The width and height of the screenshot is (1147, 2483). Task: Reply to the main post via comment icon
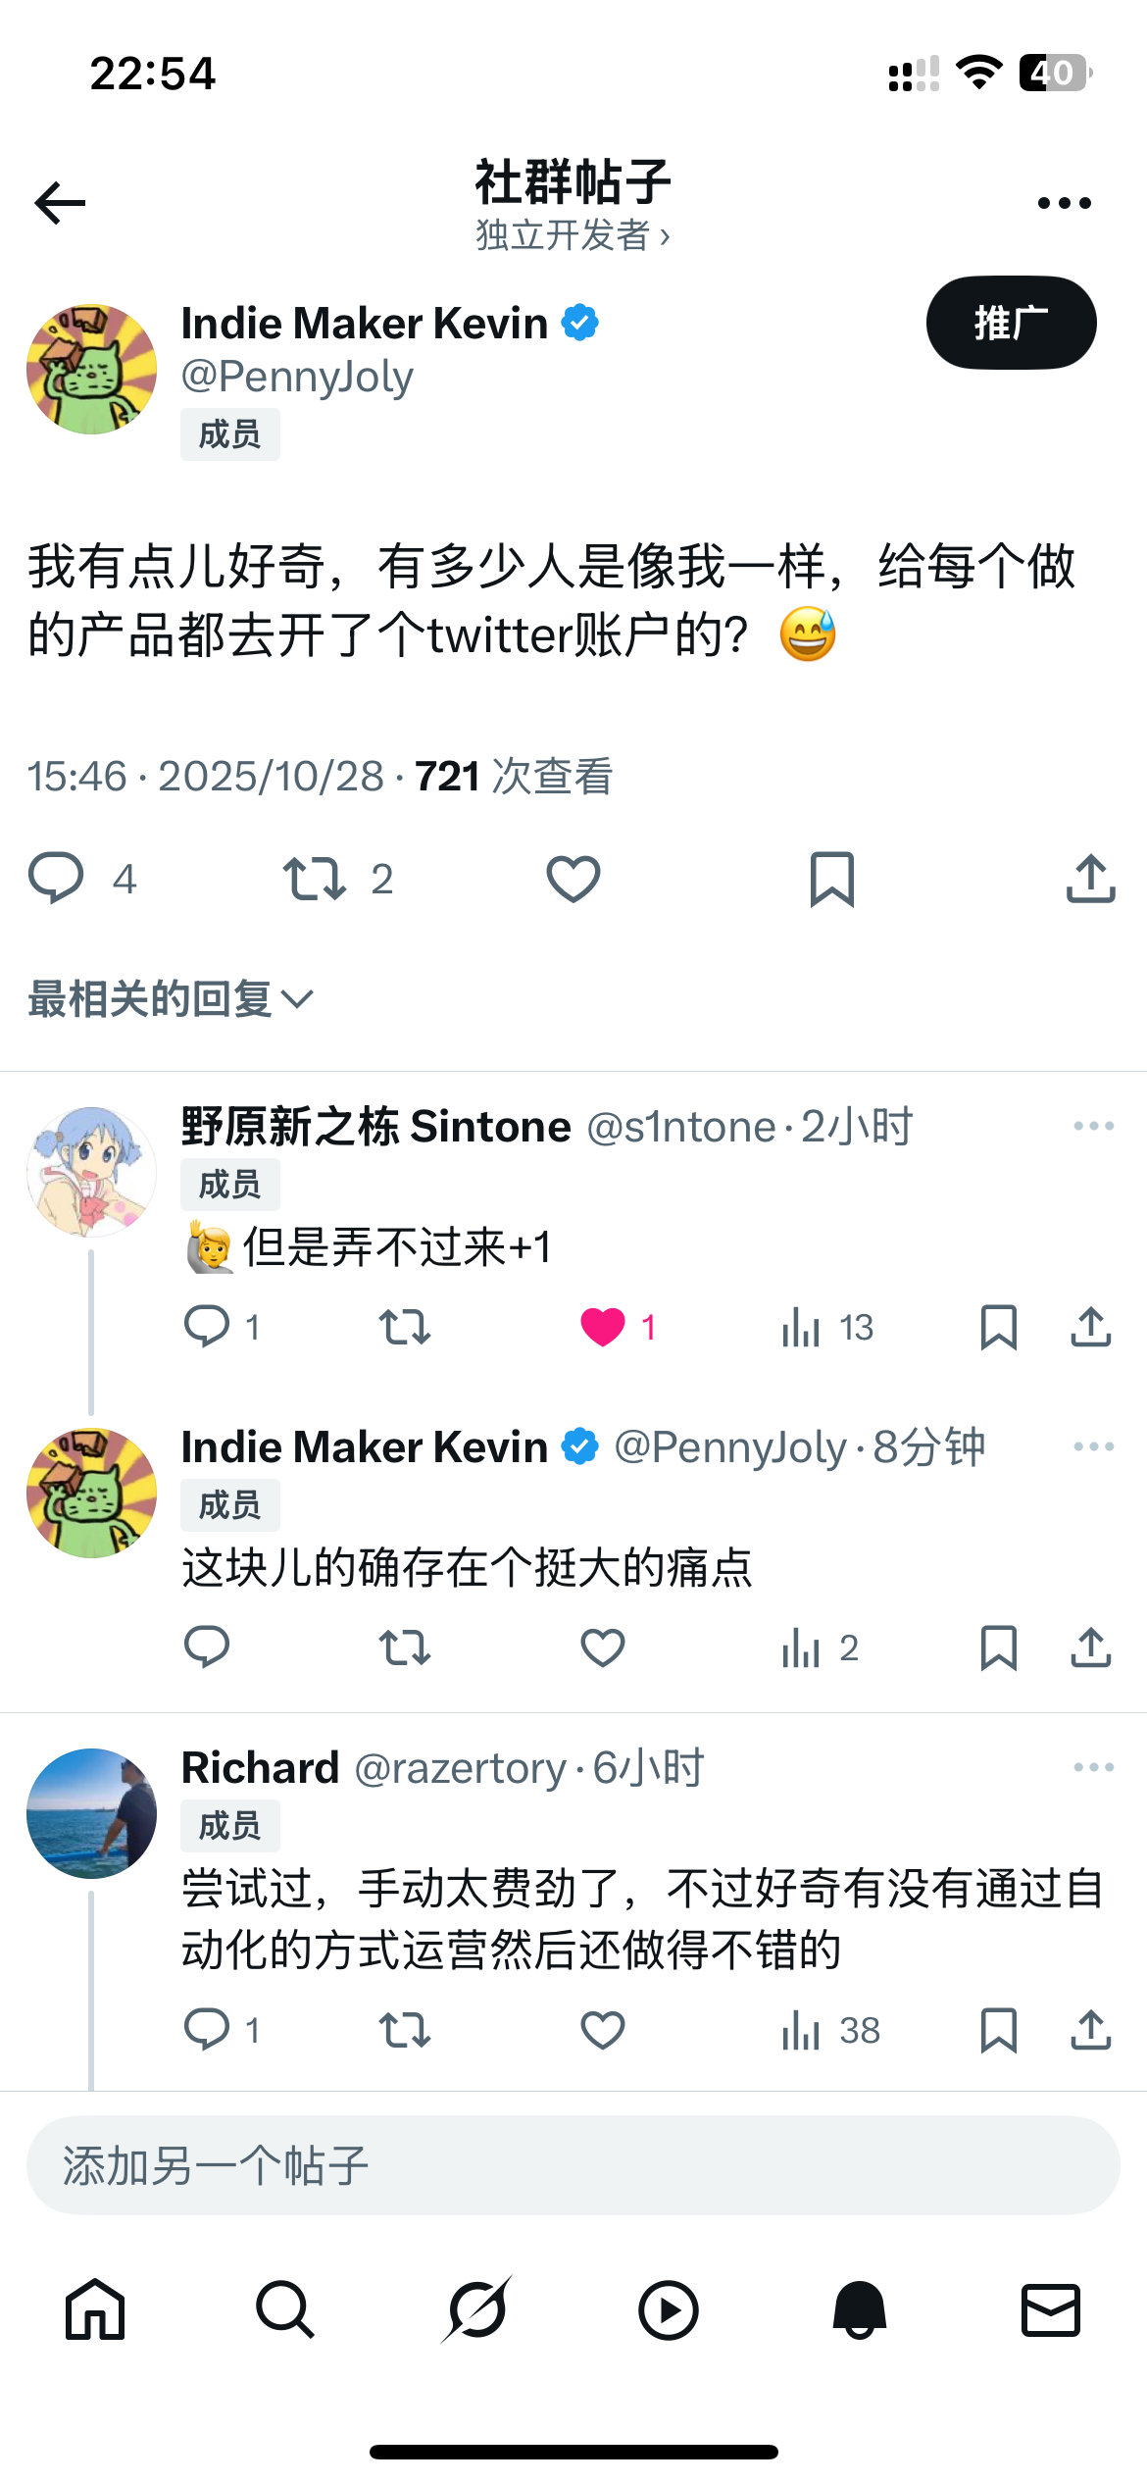[x=56, y=879]
